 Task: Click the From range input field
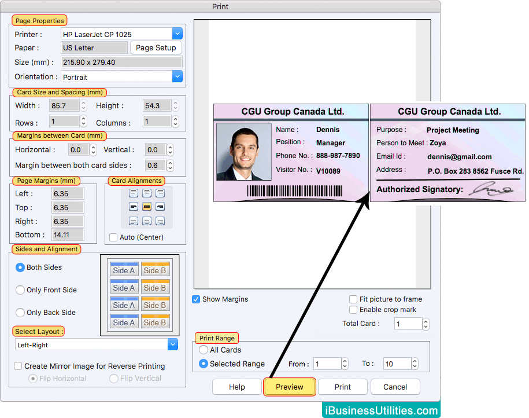[x=327, y=364]
